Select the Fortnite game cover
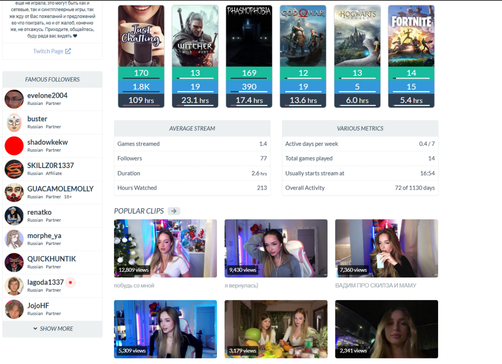The image size is (502, 364). point(411,36)
